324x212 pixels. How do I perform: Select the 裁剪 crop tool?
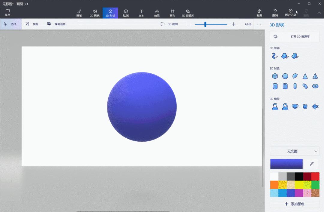(x=32, y=24)
